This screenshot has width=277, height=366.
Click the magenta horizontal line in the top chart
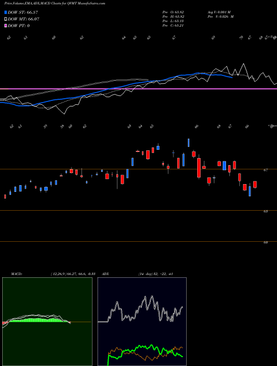[x=138, y=89]
